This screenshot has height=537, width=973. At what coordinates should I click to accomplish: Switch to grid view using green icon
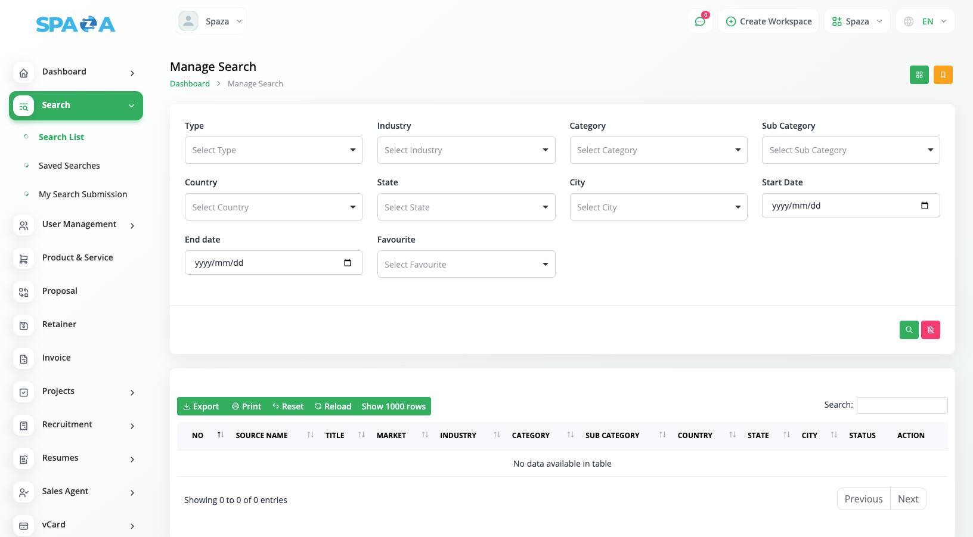(919, 75)
